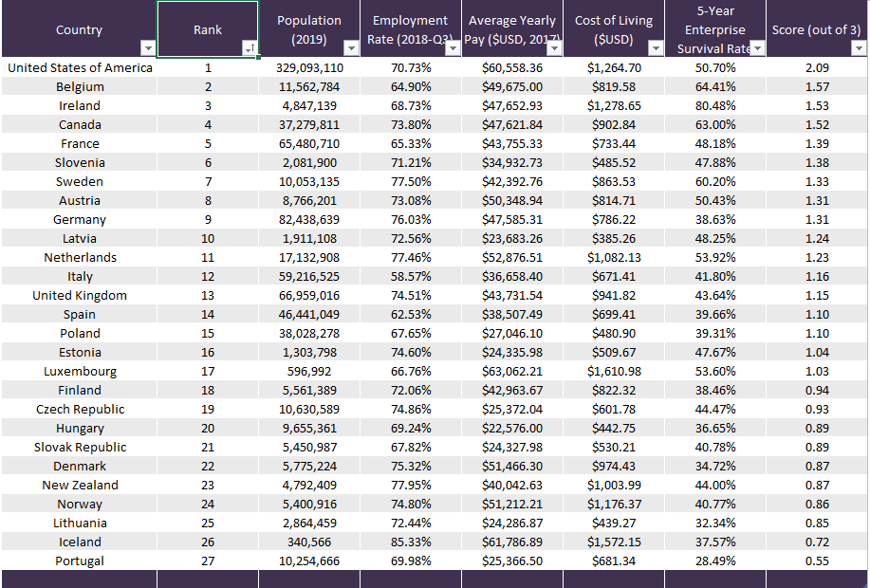This screenshot has height=588, width=870.
Task: Expand the 5-Year Enterprise Survival Rate filter
Action: click(x=756, y=48)
